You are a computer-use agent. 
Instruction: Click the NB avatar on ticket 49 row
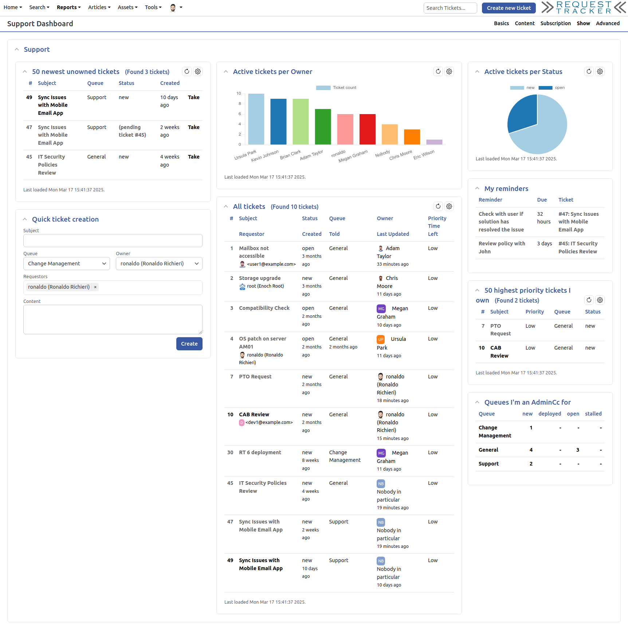coord(381,561)
